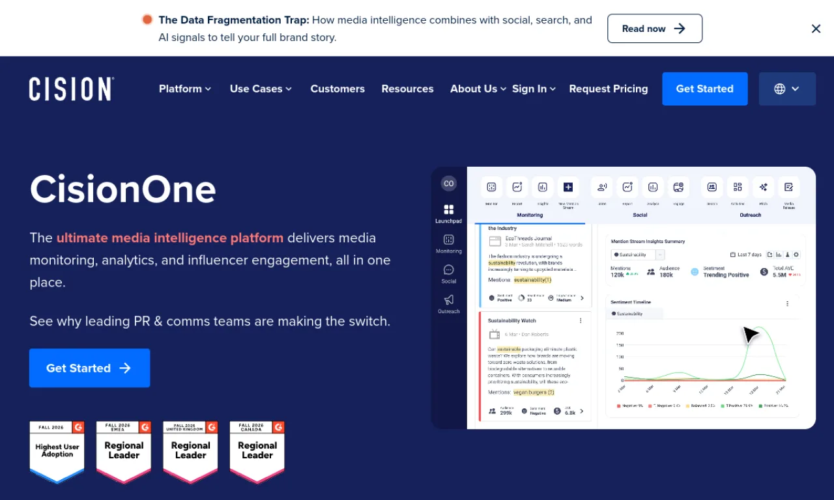The image size is (834, 500).
Task: Click the Trending Positive sentiment value
Action: 726,275
